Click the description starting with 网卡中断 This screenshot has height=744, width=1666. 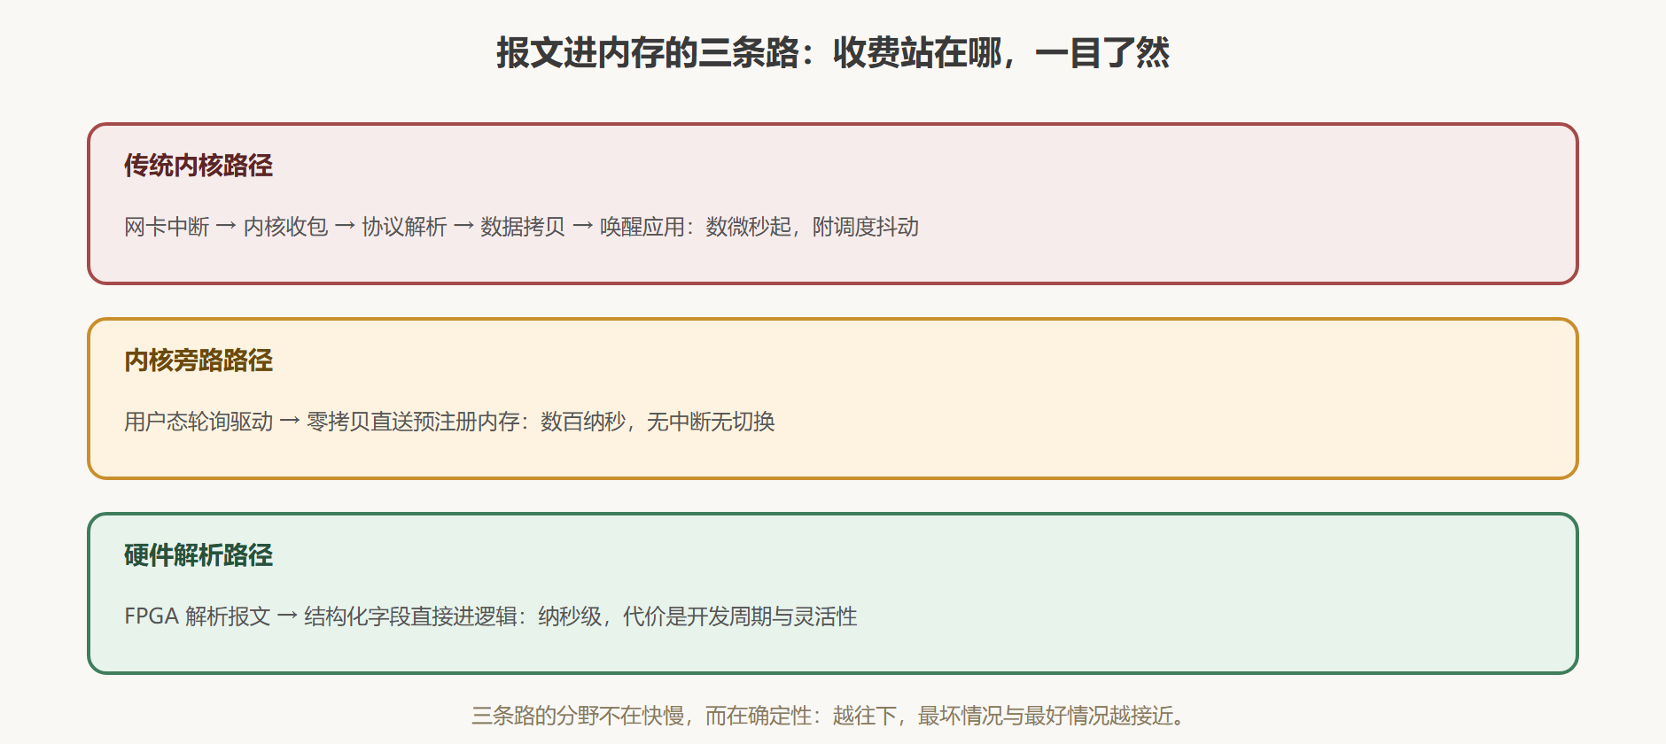[521, 227]
